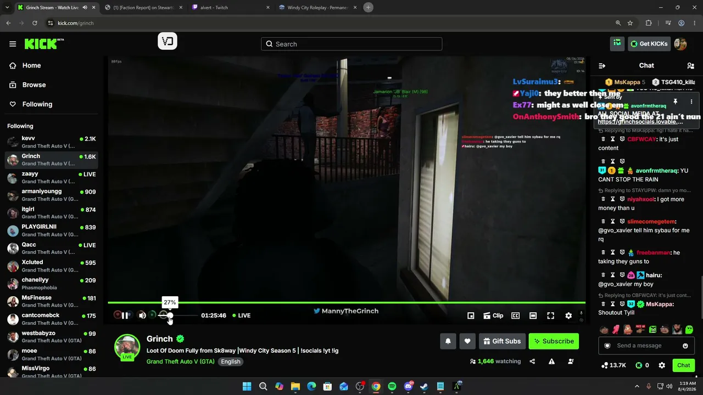Image resolution: width=703 pixels, height=395 pixels.
Task: Switch to the Faction Report tab
Action: 144,7
